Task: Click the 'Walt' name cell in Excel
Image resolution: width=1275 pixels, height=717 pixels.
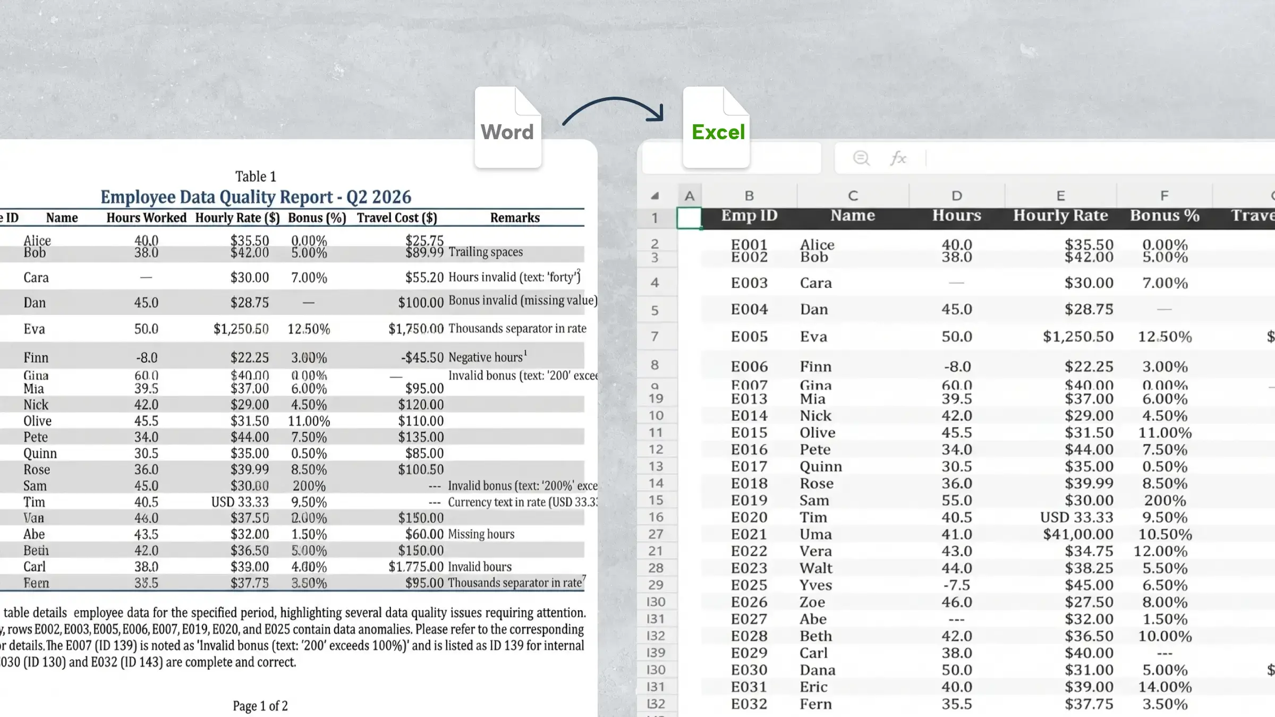Action: pos(816,568)
